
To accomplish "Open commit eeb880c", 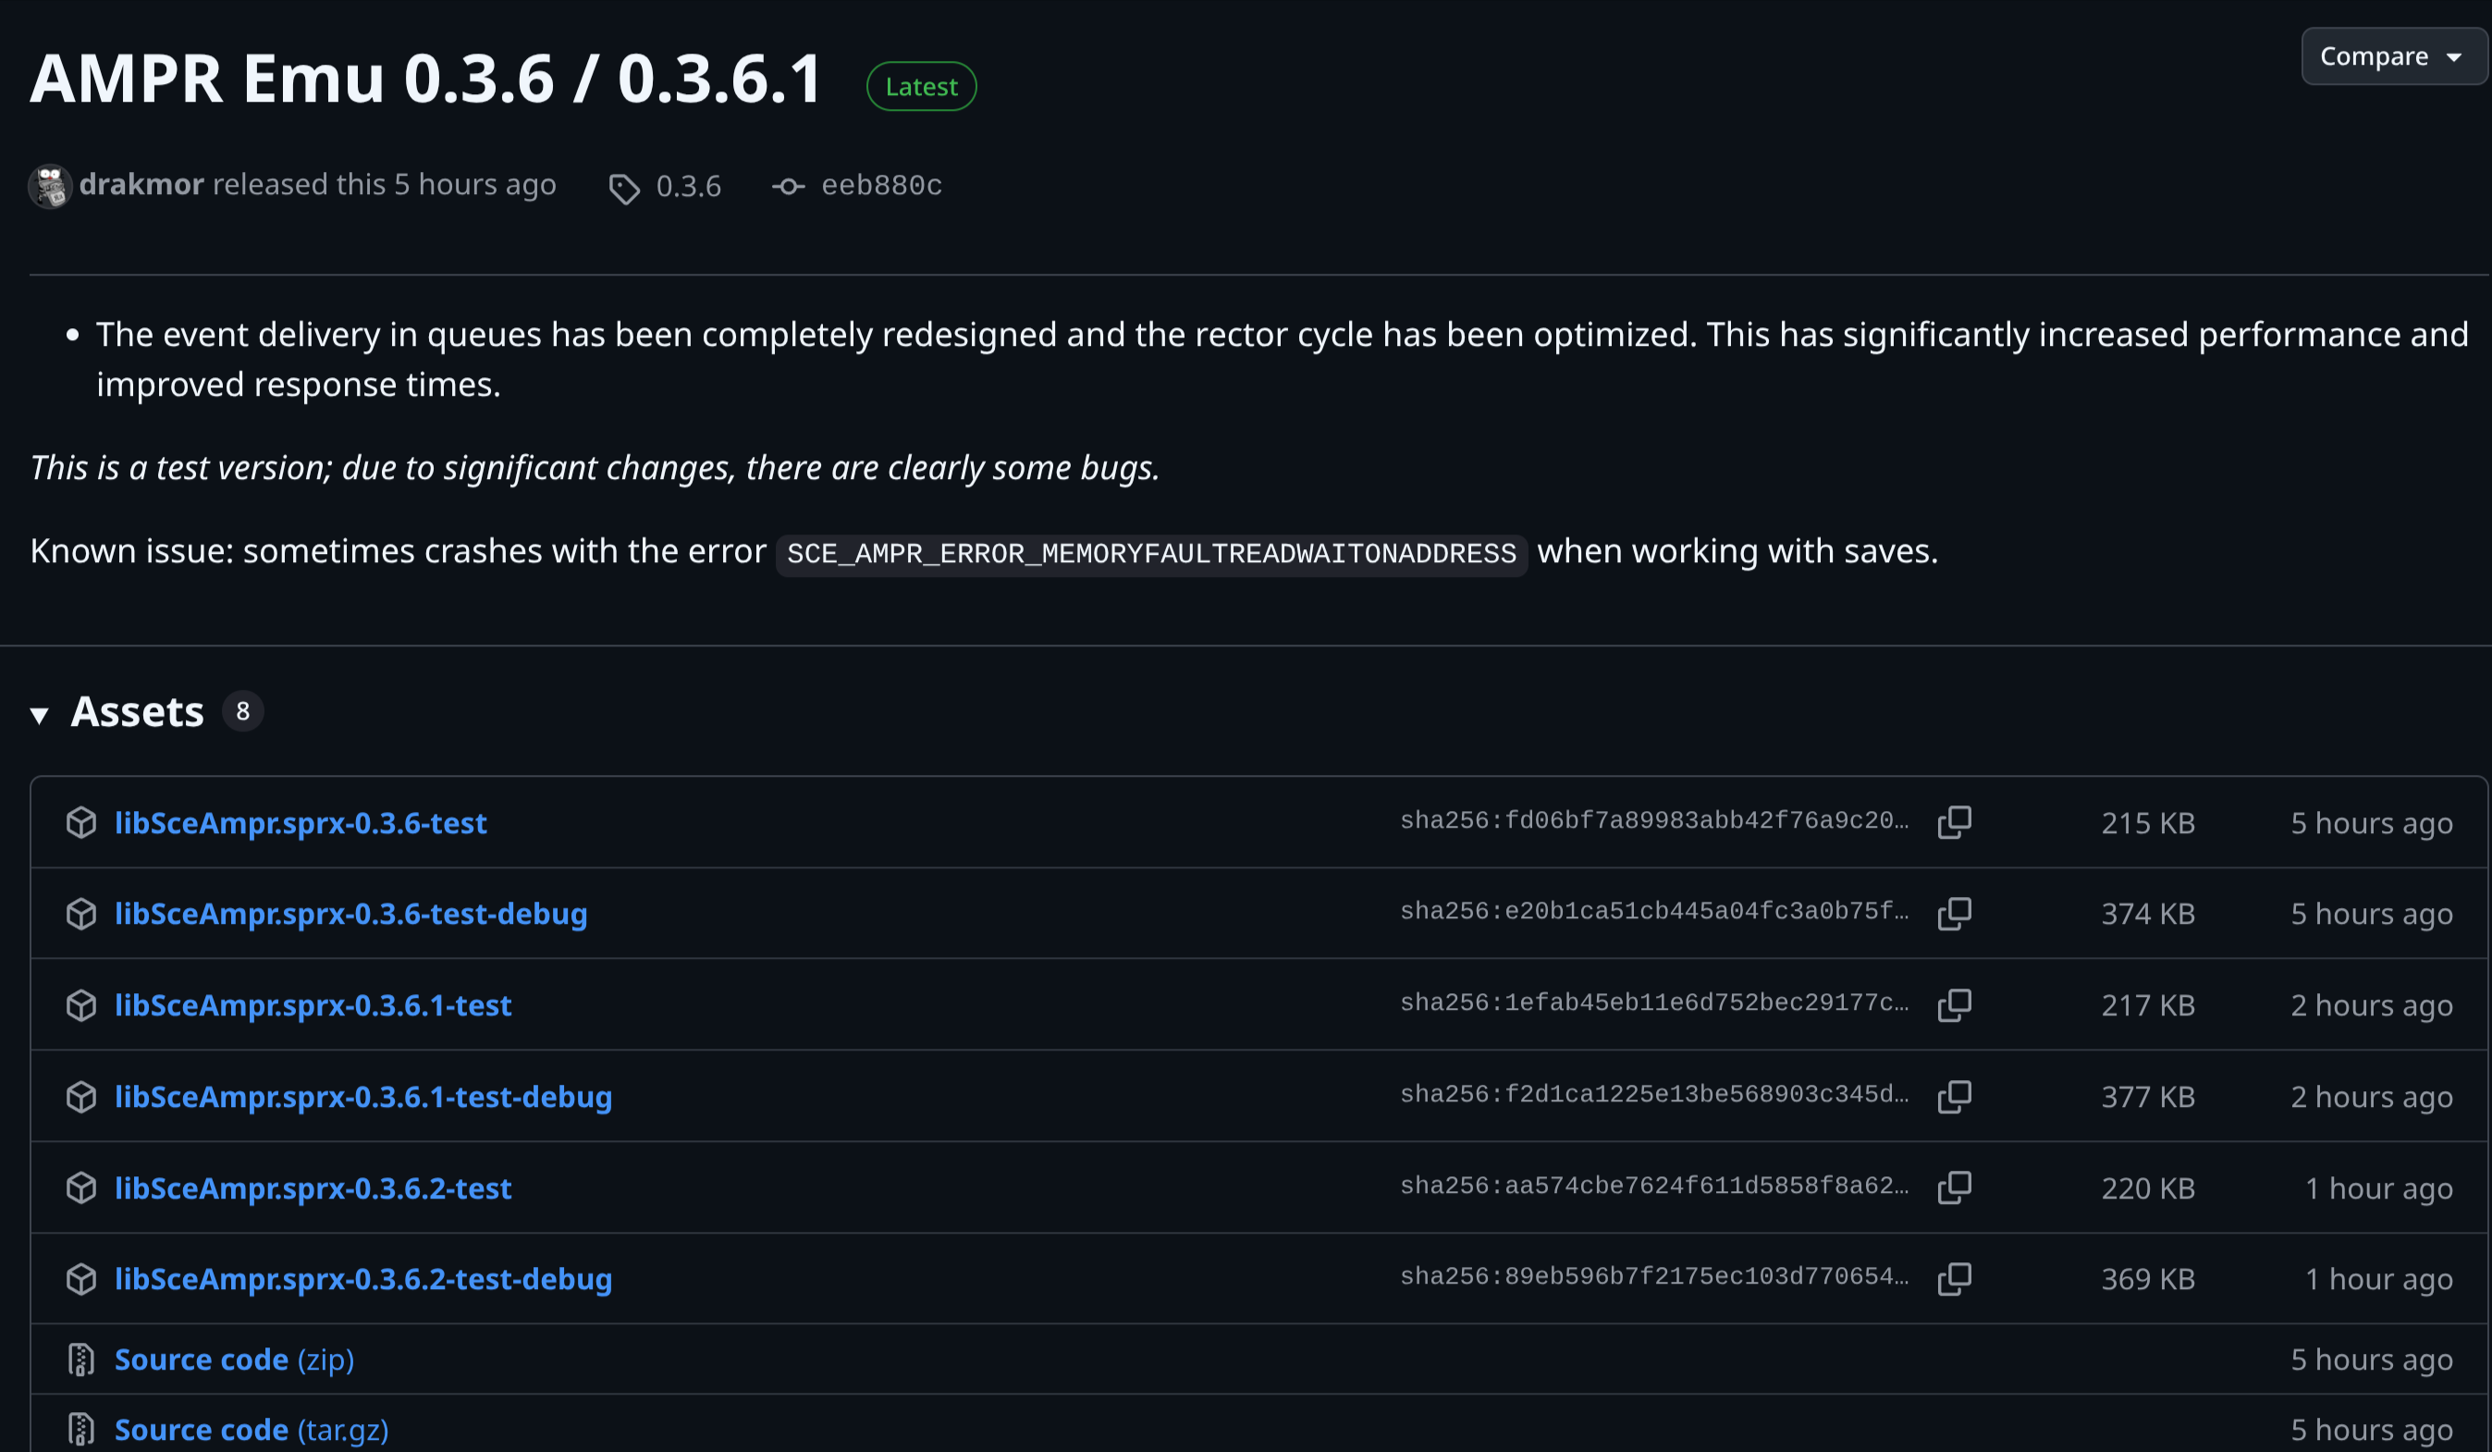I will [881, 185].
